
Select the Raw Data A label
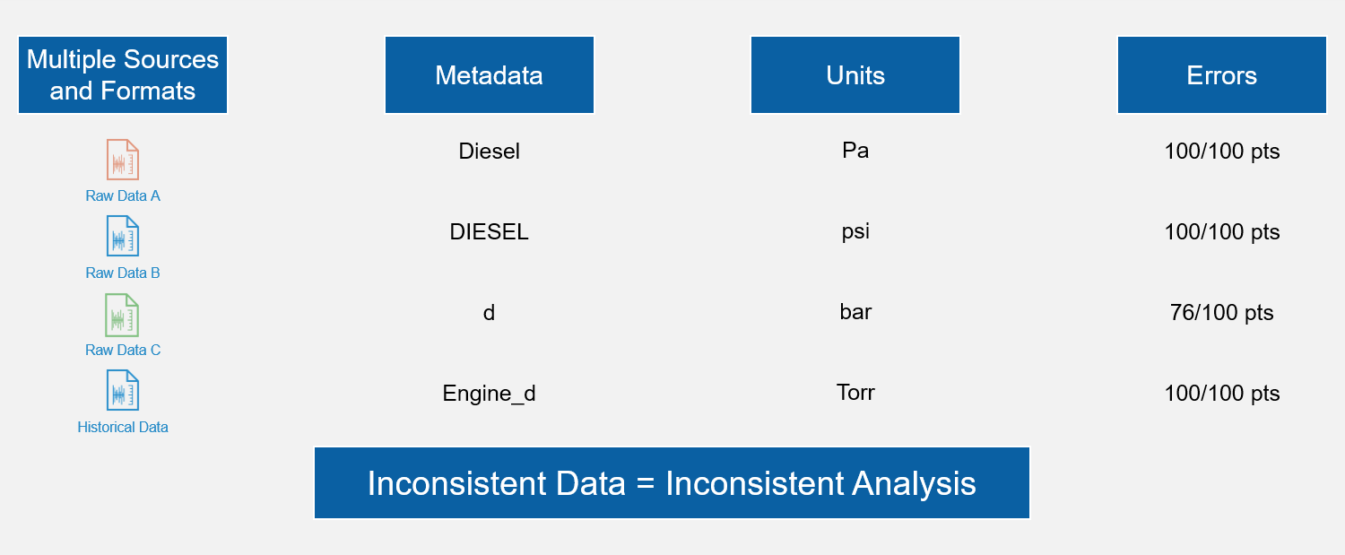tap(123, 195)
